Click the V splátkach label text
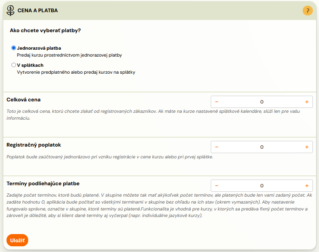Screen dimensions: 319x252 [30, 65]
